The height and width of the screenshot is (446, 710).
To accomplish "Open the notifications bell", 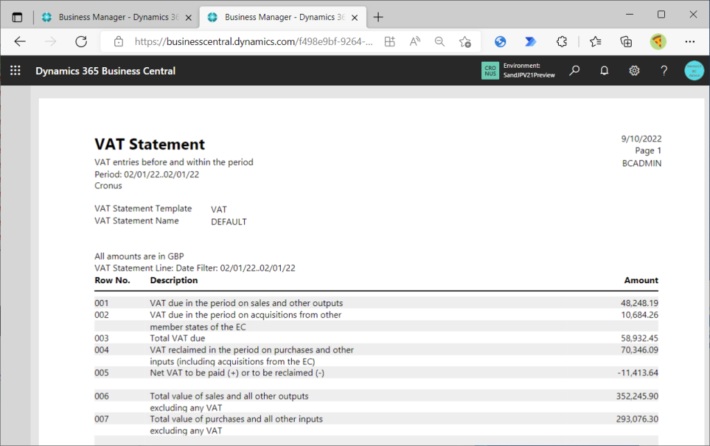I will (604, 71).
